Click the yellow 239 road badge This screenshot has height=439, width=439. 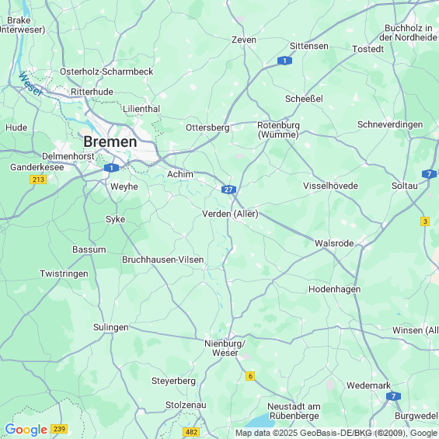click(59, 429)
